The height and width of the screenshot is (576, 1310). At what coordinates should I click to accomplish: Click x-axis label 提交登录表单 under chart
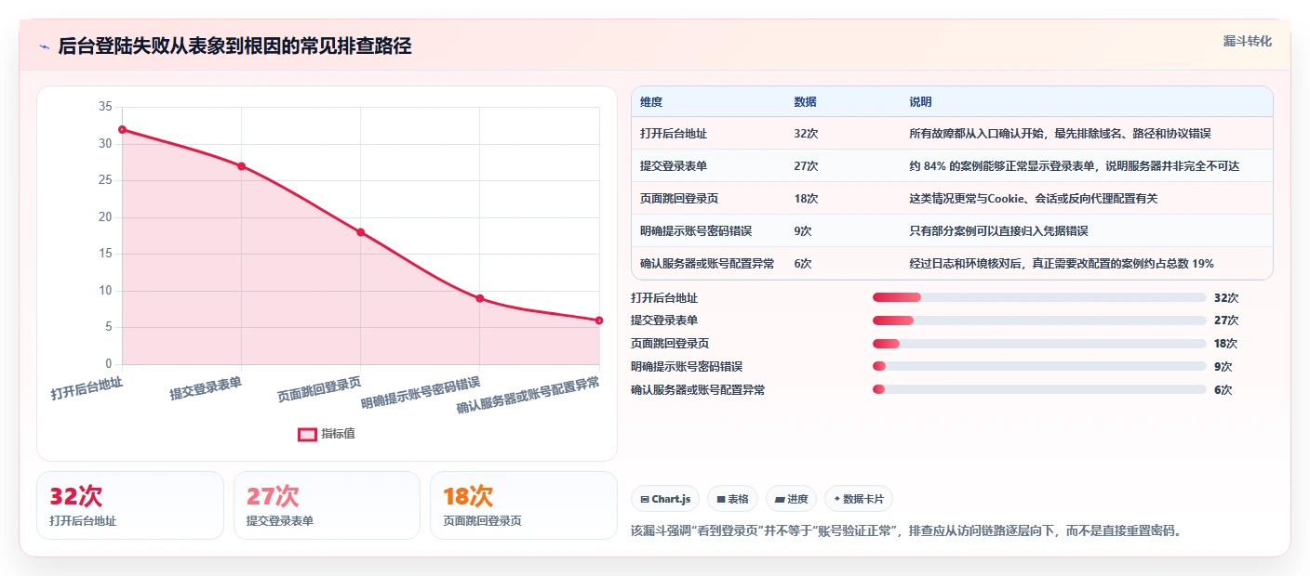[x=206, y=388]
